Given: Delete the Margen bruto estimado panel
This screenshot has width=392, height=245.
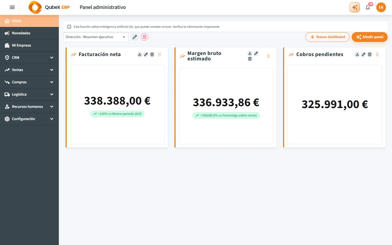Looking at the screenshot, I should [x=250, y=59].
